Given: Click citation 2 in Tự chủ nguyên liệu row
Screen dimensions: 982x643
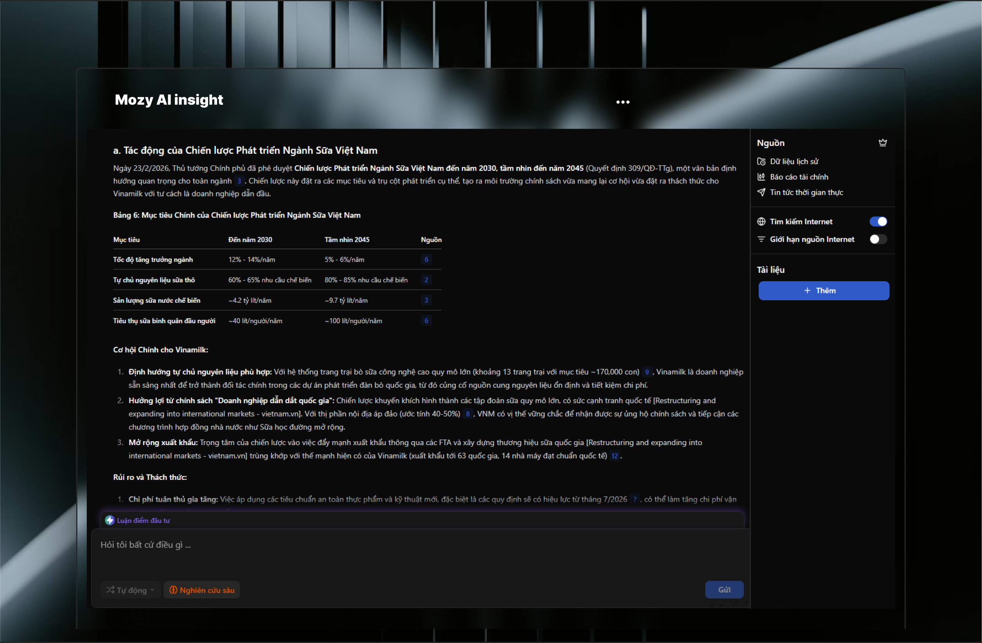Looking at the screenshot, I should (426, 280).
